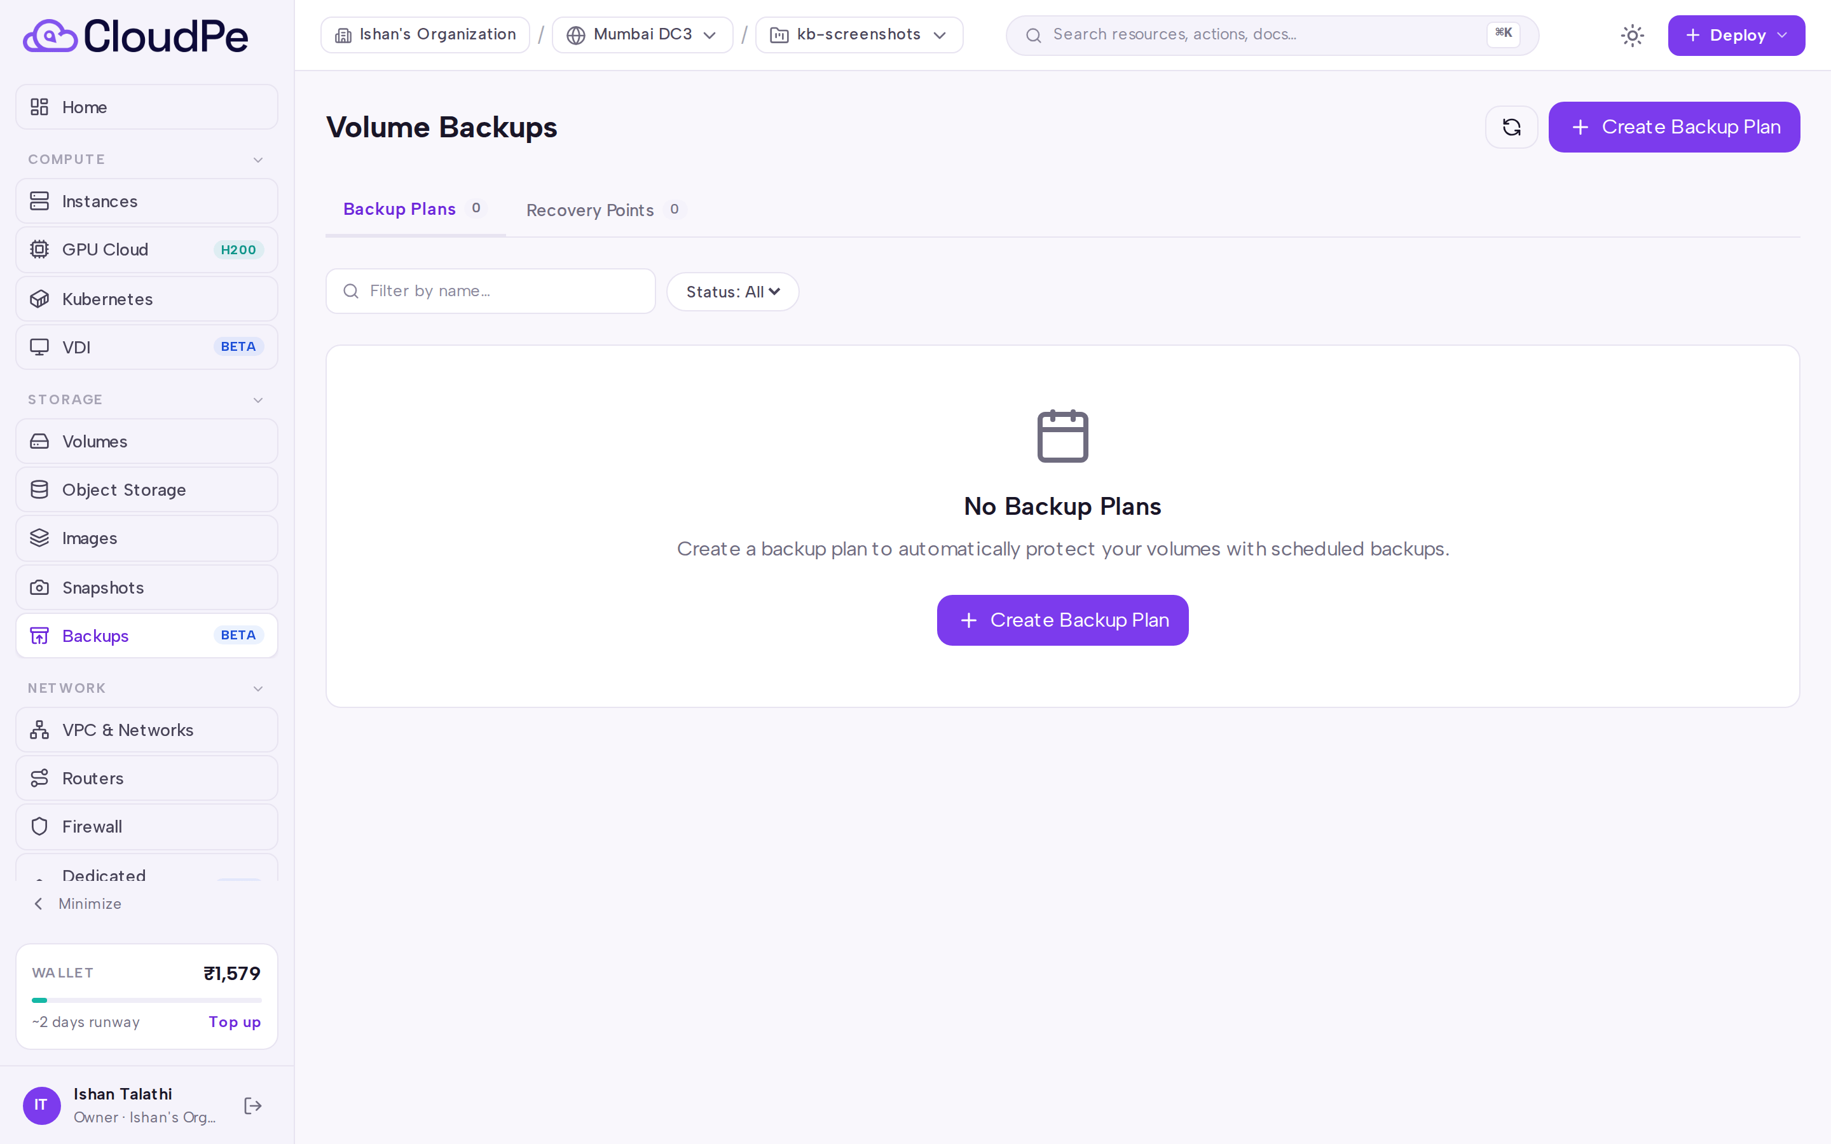Collapse the Compute section

258,160
